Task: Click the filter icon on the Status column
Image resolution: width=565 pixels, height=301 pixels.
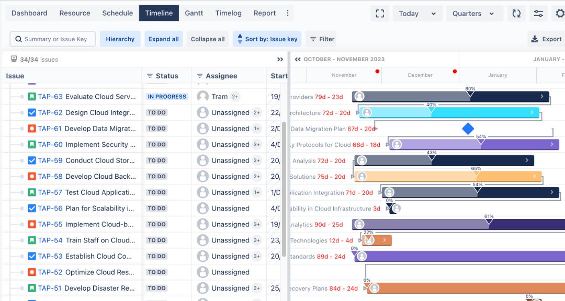Action: point(151,75)
